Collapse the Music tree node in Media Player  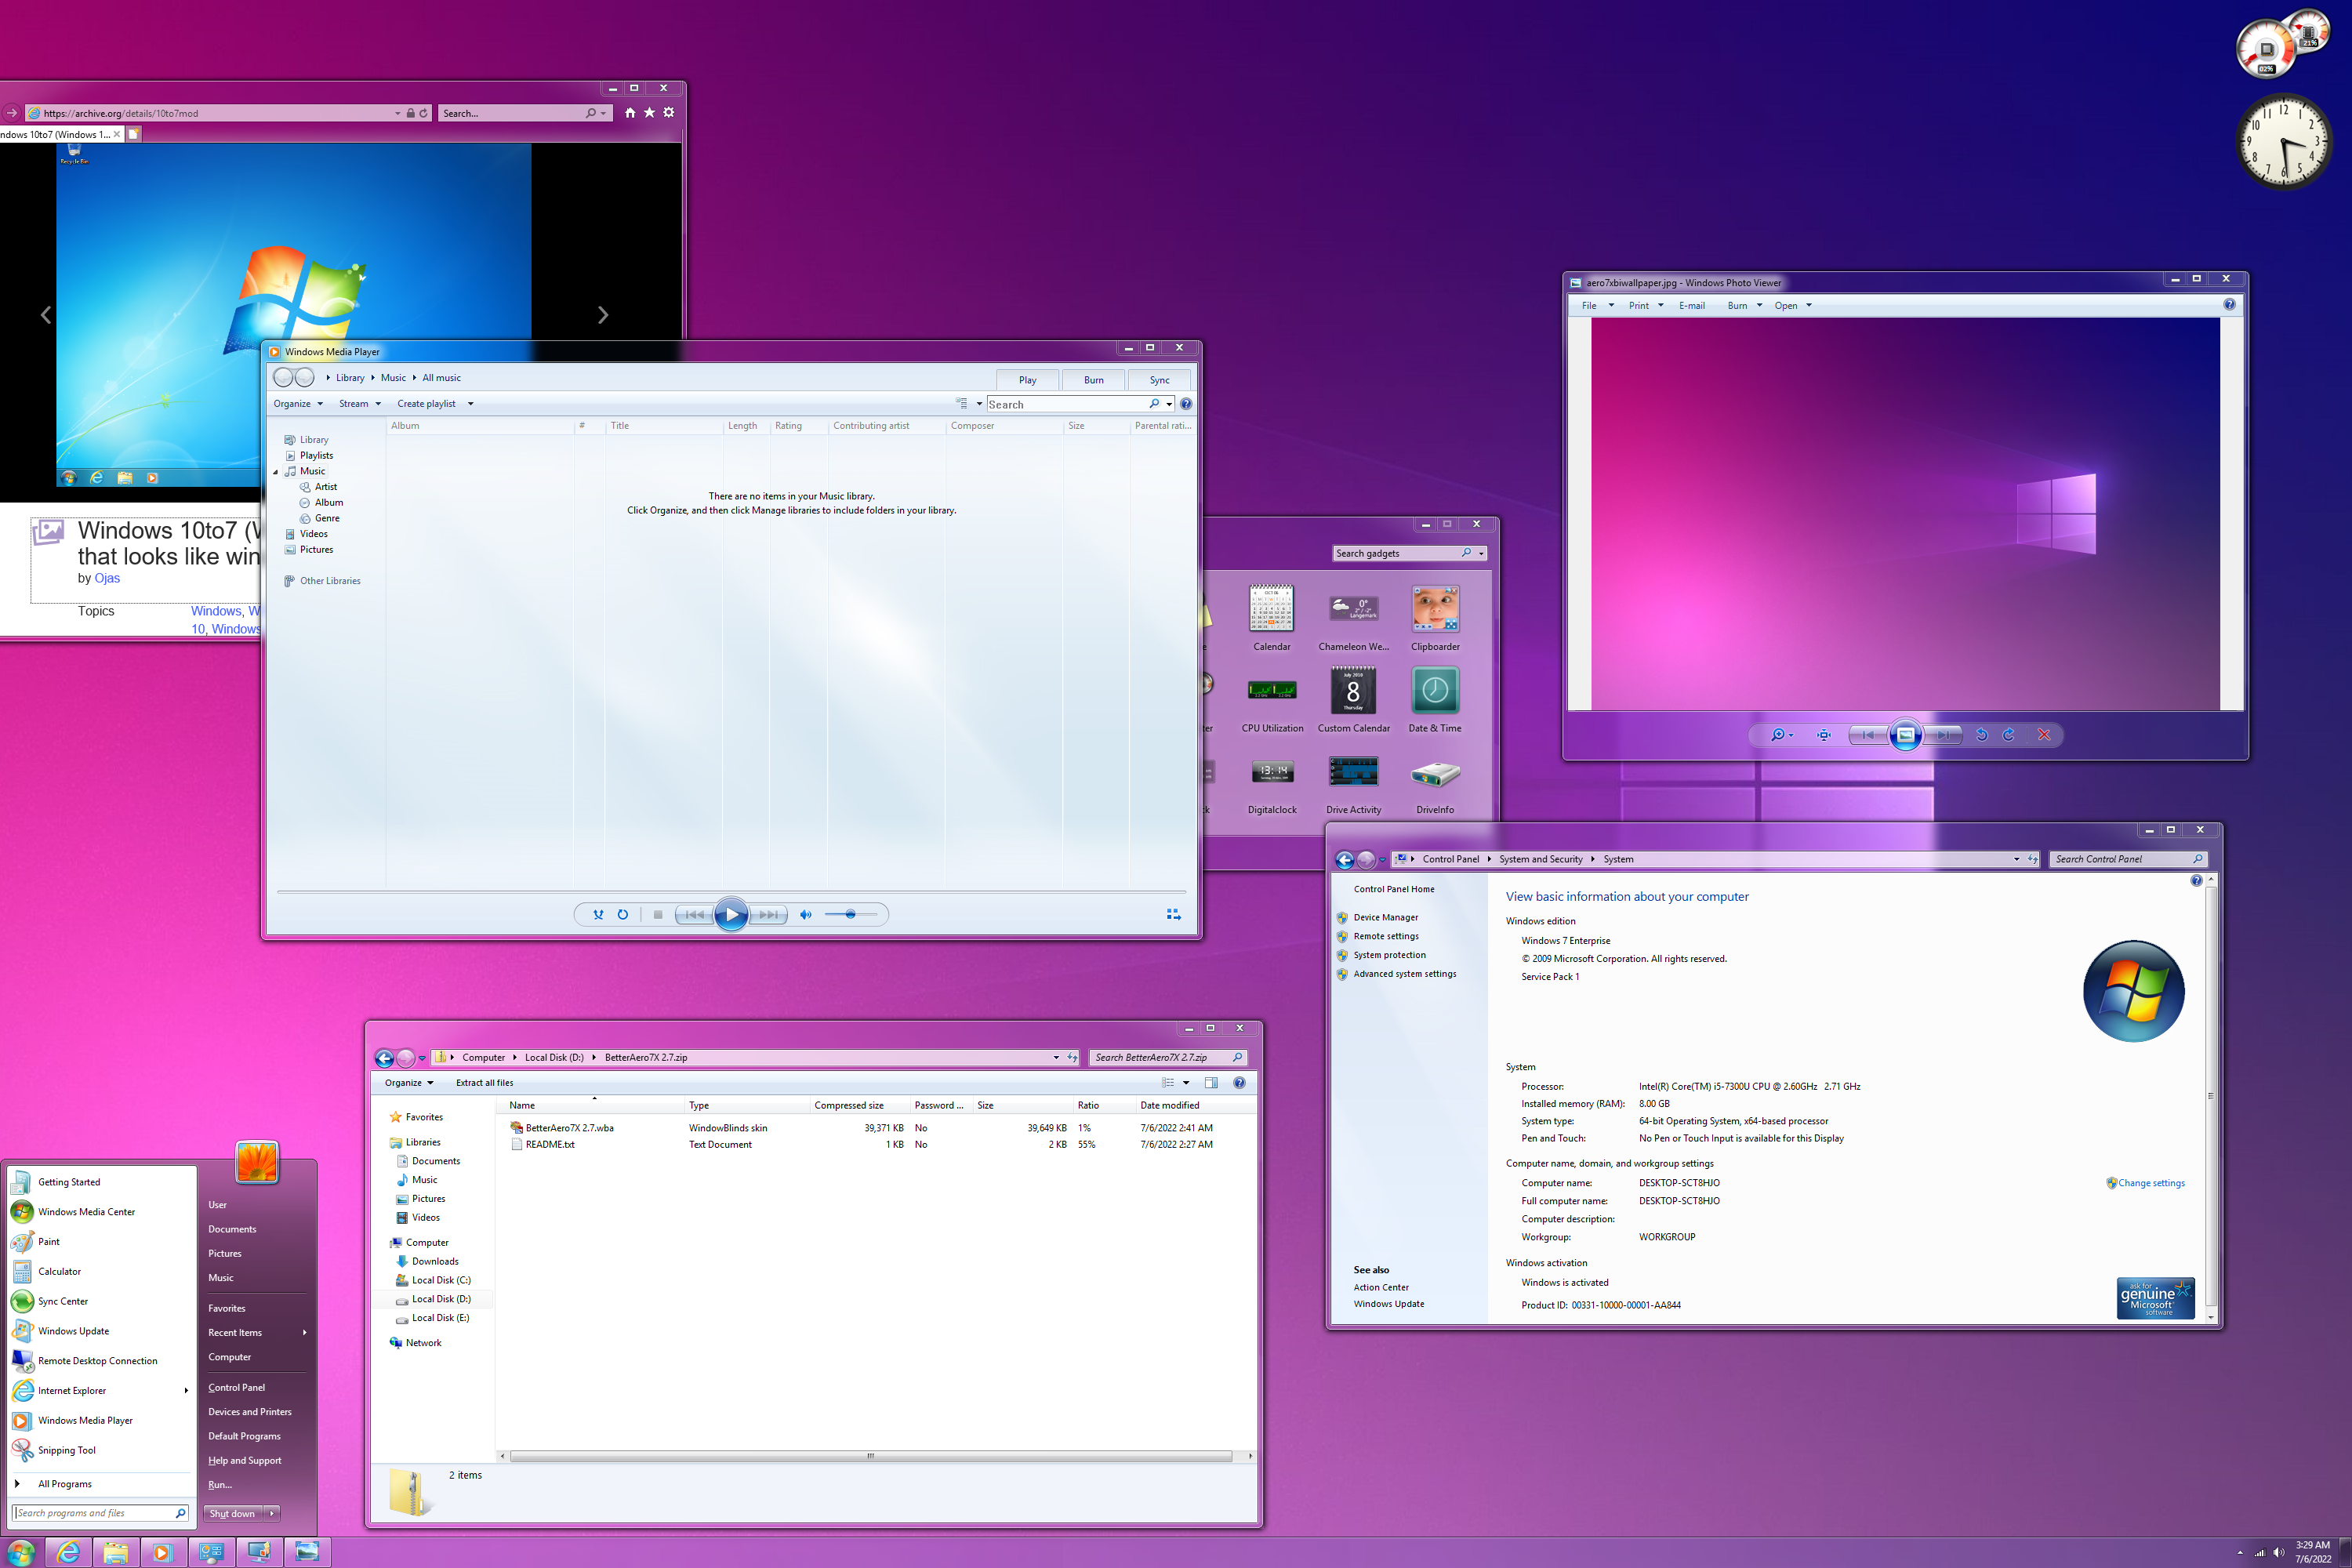point(276,471)
